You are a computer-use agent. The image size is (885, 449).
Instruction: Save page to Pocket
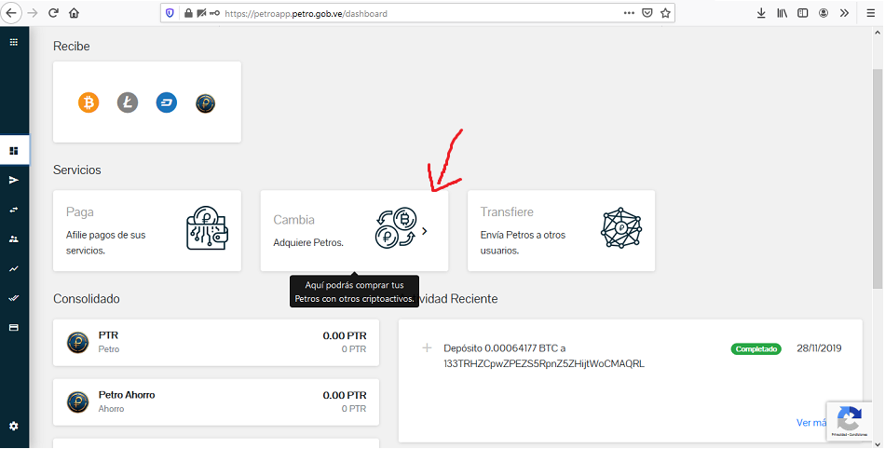[x=647, y=13]
